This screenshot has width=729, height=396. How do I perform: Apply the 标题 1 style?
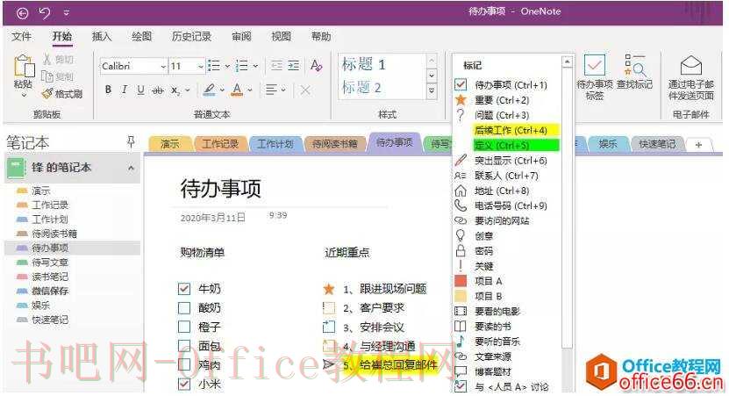point(364,64)
